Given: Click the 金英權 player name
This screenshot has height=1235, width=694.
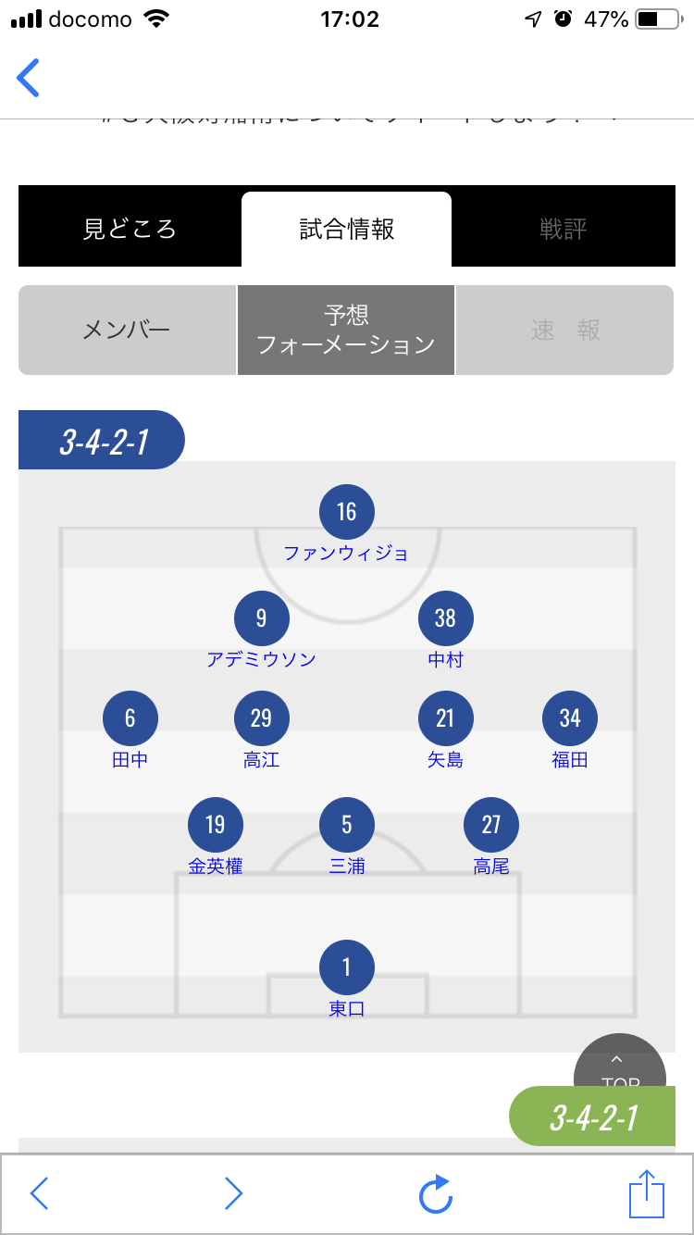Looking at the screenshot, I should [x=216, y=867].
